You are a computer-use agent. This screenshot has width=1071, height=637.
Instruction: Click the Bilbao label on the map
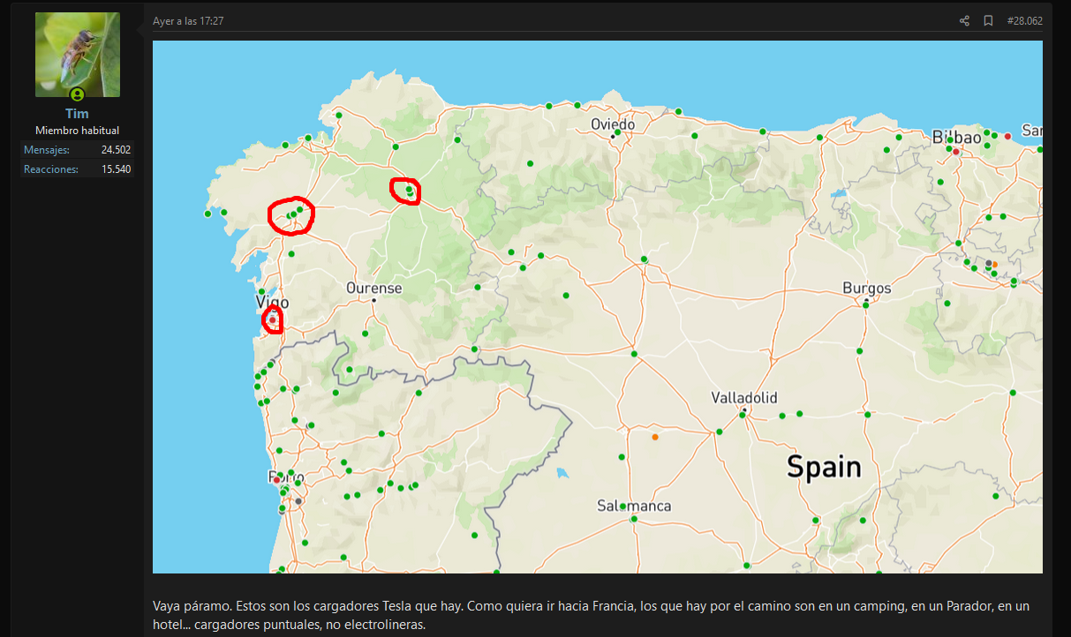956,138
